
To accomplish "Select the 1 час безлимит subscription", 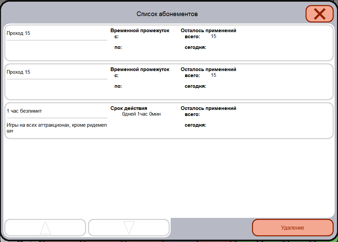I will click(x=169, y=121).
